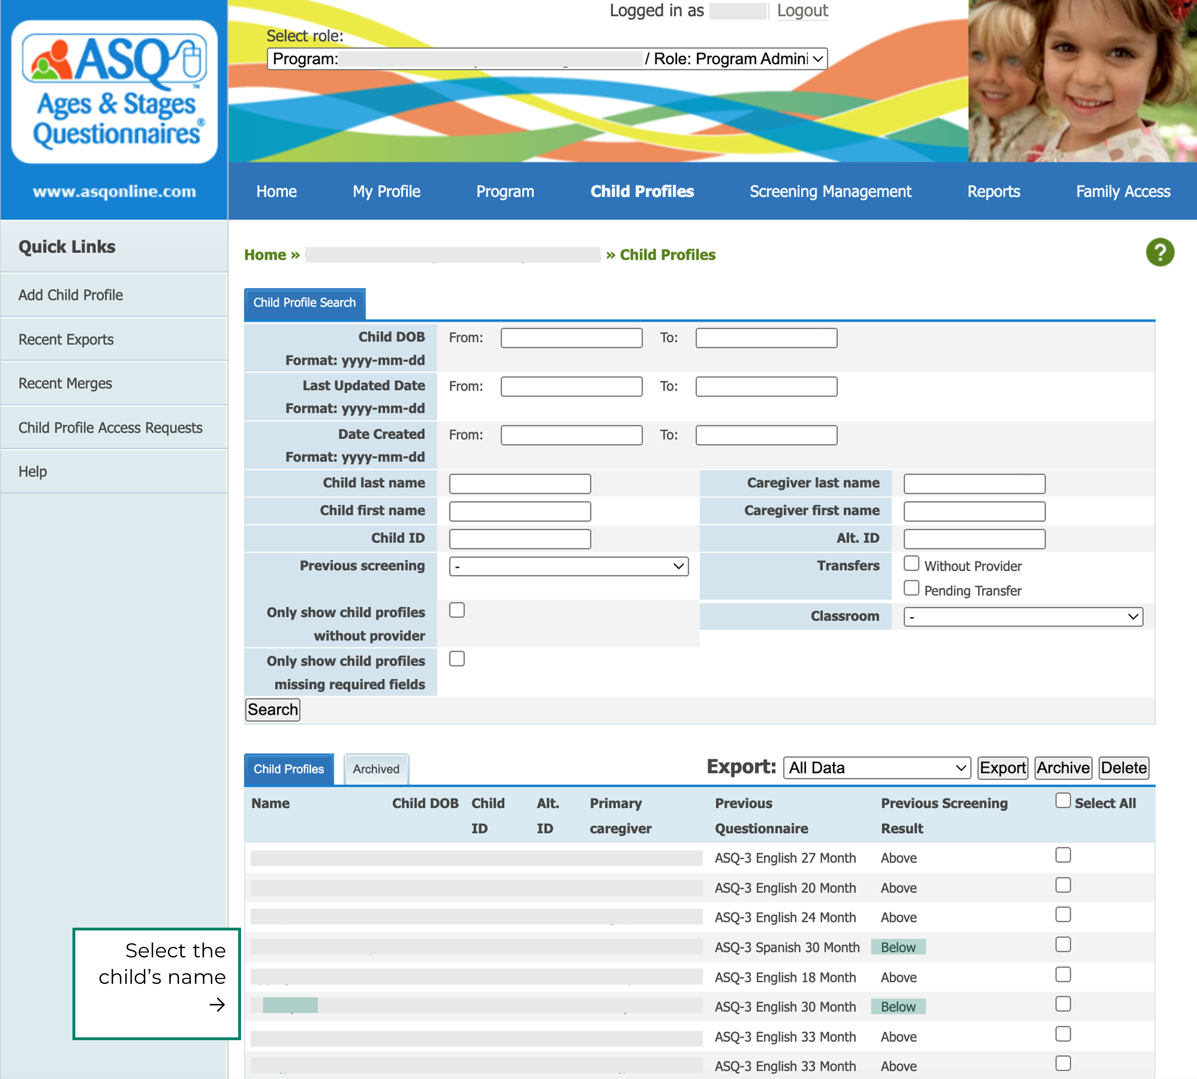
Task: Click the Child Profiles breadcrumb link
Action: click(668, 255)
